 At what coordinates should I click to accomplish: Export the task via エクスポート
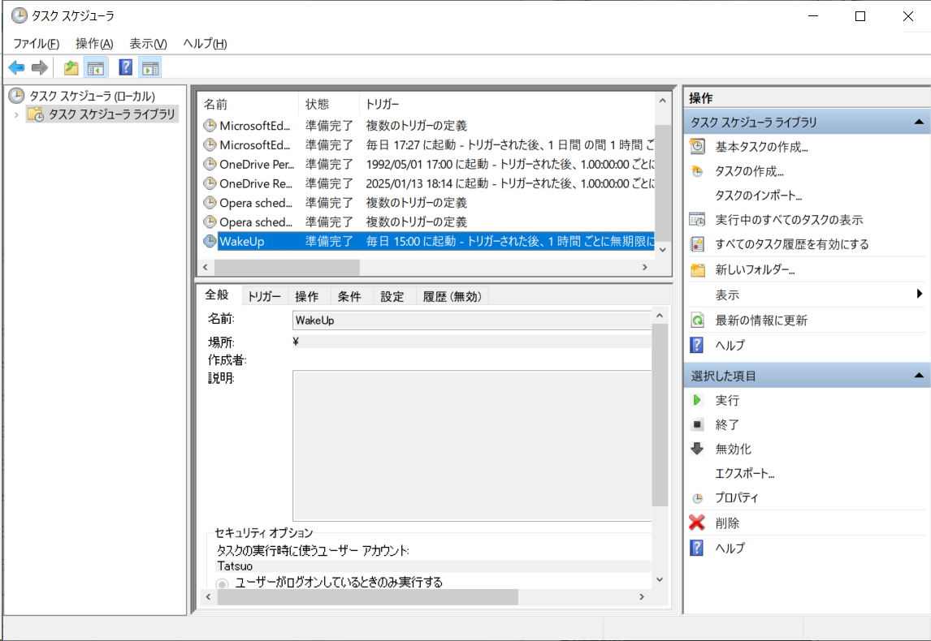738,474
